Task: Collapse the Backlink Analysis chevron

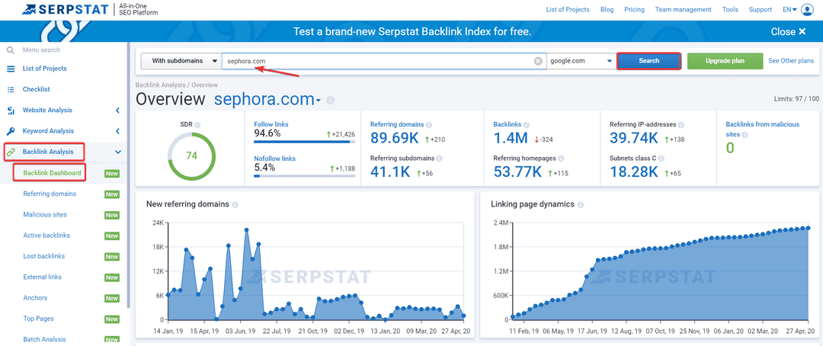Action: (x=117, y=152)
